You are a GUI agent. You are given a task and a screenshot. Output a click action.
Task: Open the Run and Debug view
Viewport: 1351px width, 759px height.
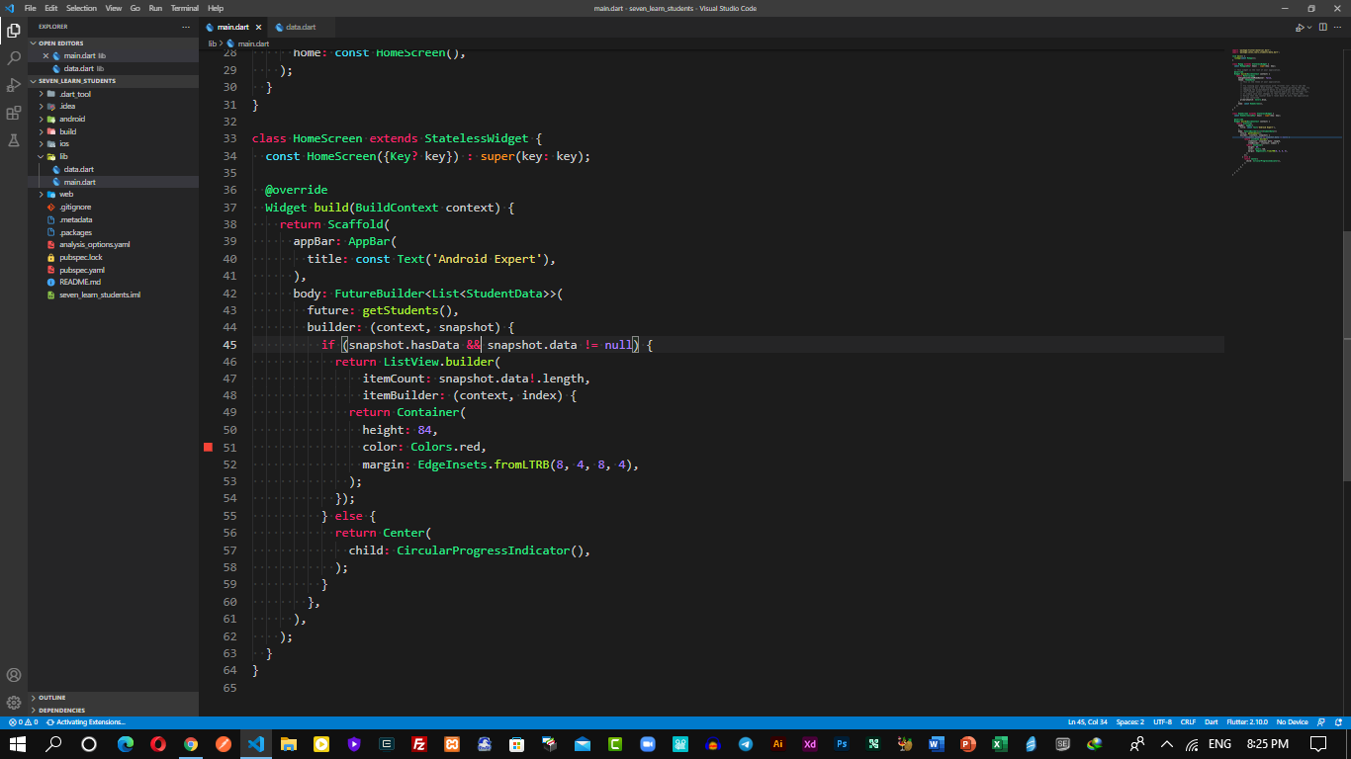14,86
